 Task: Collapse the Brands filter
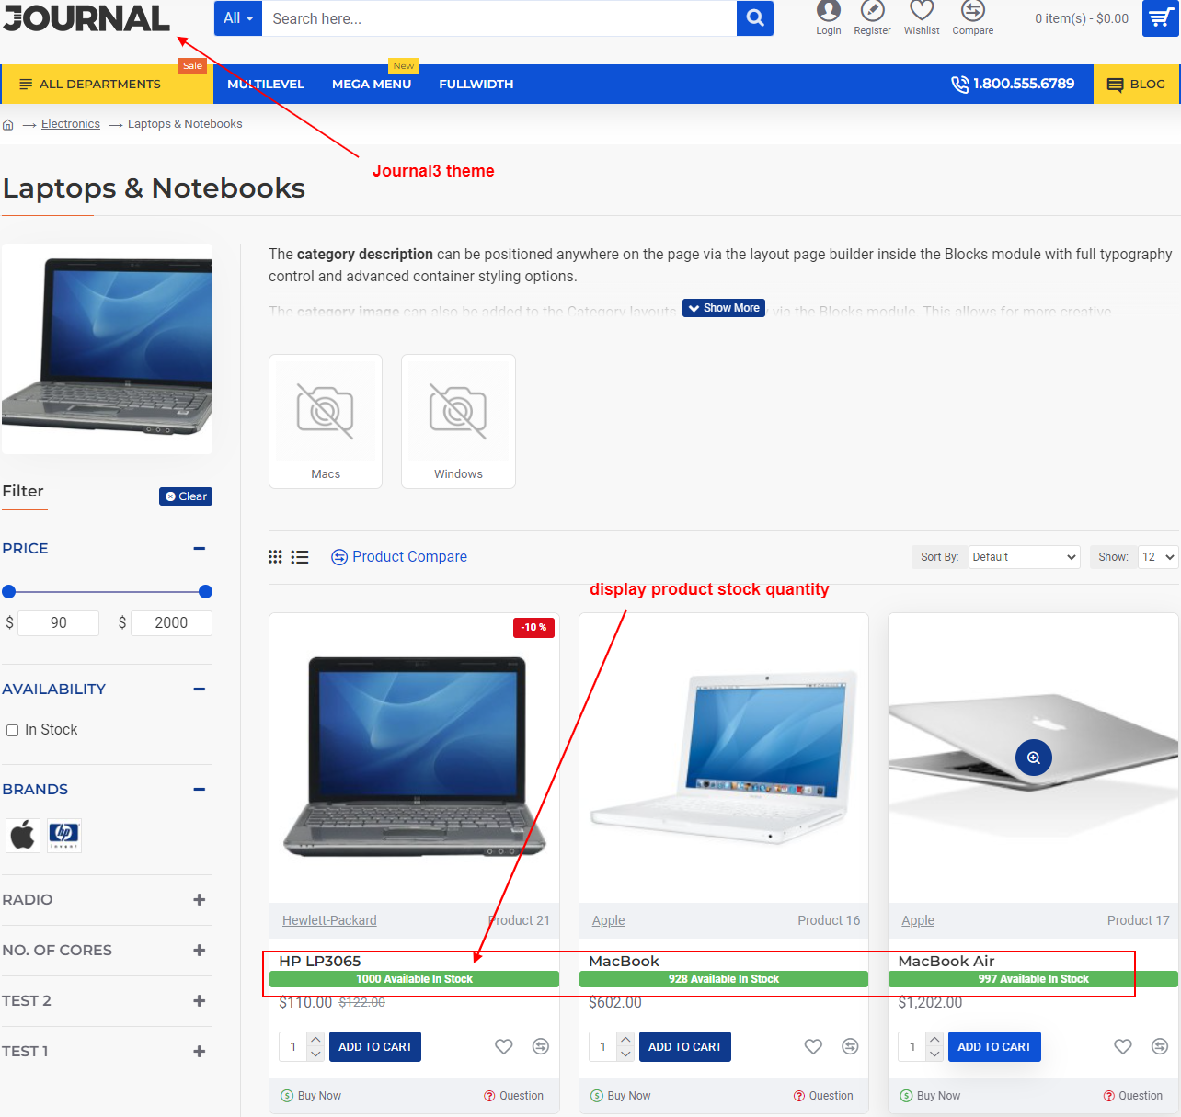click(x=200, y=789)
